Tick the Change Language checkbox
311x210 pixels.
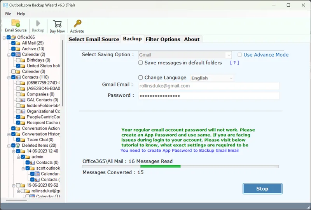coord(141,78)
